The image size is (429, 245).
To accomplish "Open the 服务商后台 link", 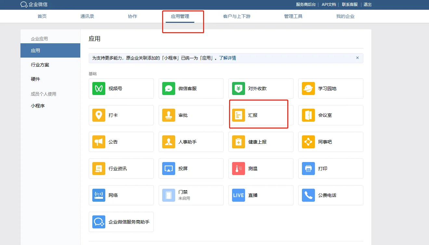I will 306,5.
